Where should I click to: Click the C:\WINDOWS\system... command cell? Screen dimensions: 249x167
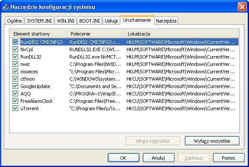[94, 79]
